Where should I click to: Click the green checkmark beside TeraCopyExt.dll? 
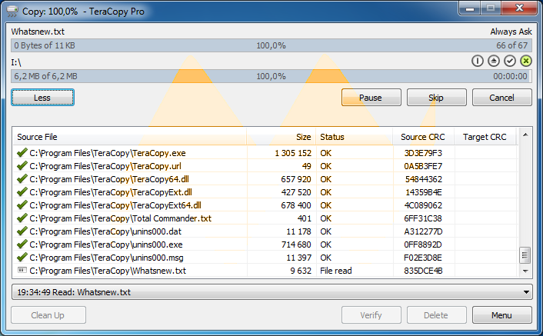point(22,191)
